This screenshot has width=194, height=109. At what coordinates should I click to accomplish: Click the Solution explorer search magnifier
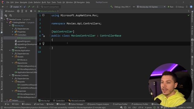[11, 15]
